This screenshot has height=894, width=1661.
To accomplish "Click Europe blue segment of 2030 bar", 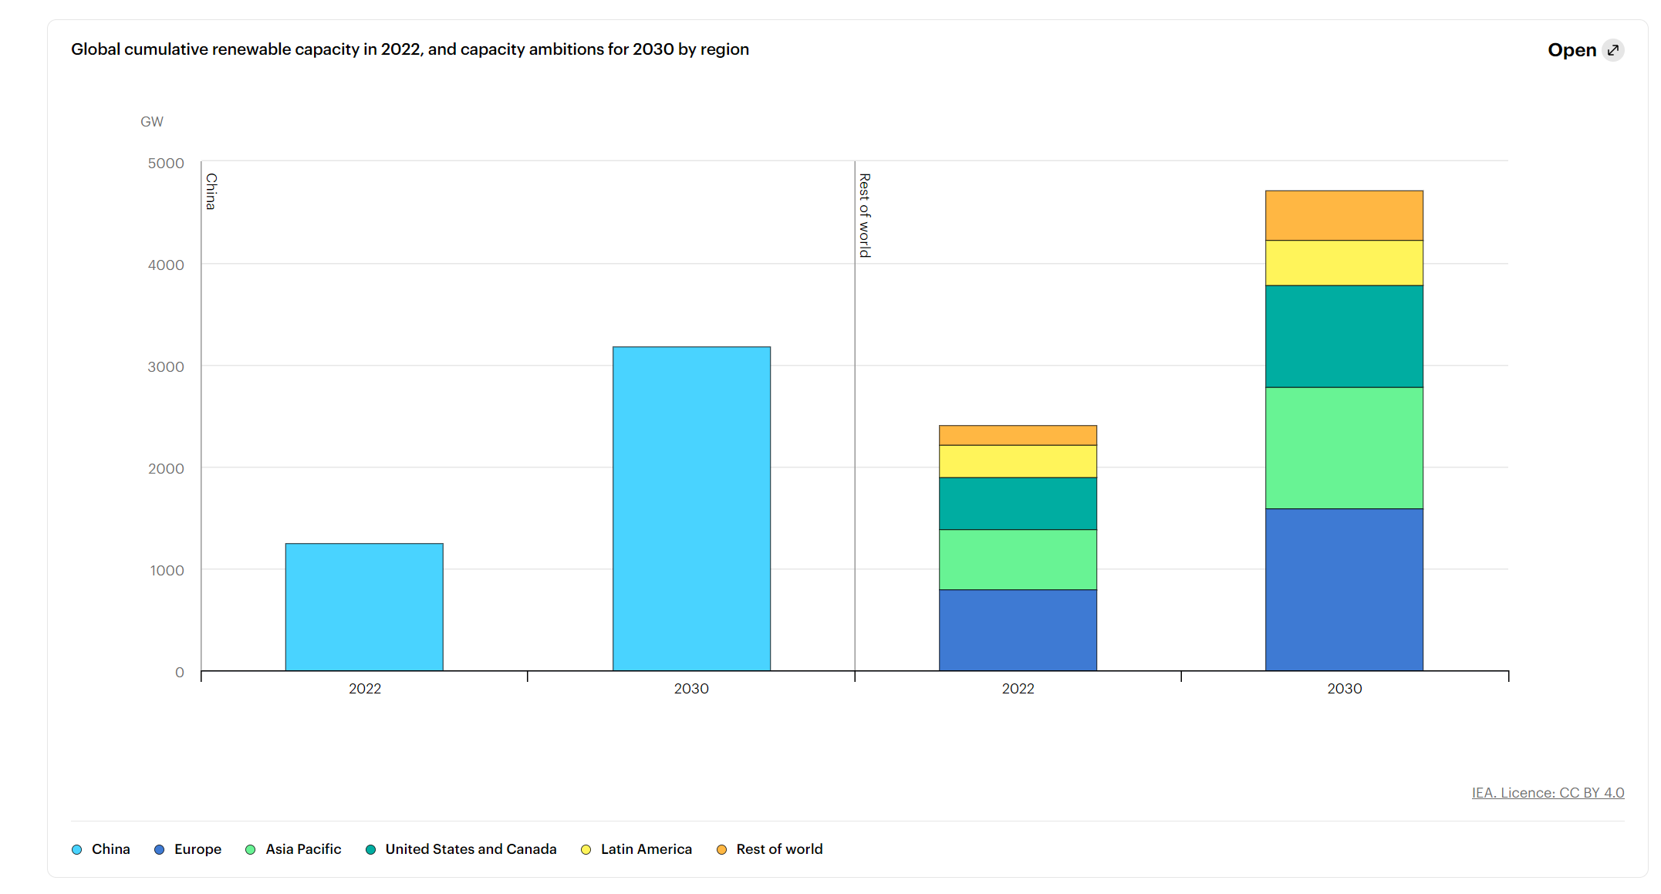I will pyautogui.click(x=1344, y=589).
